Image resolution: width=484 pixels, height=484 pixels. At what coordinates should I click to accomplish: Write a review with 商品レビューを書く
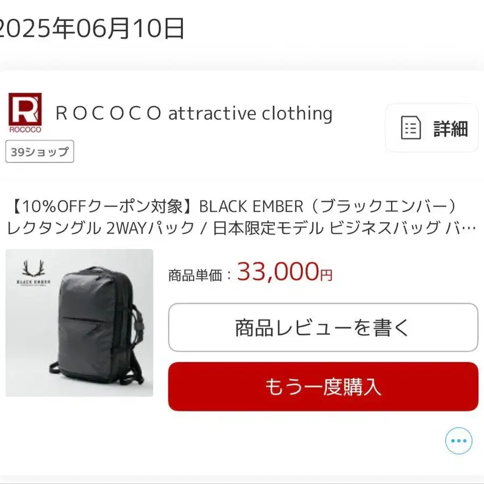(323, 328)
